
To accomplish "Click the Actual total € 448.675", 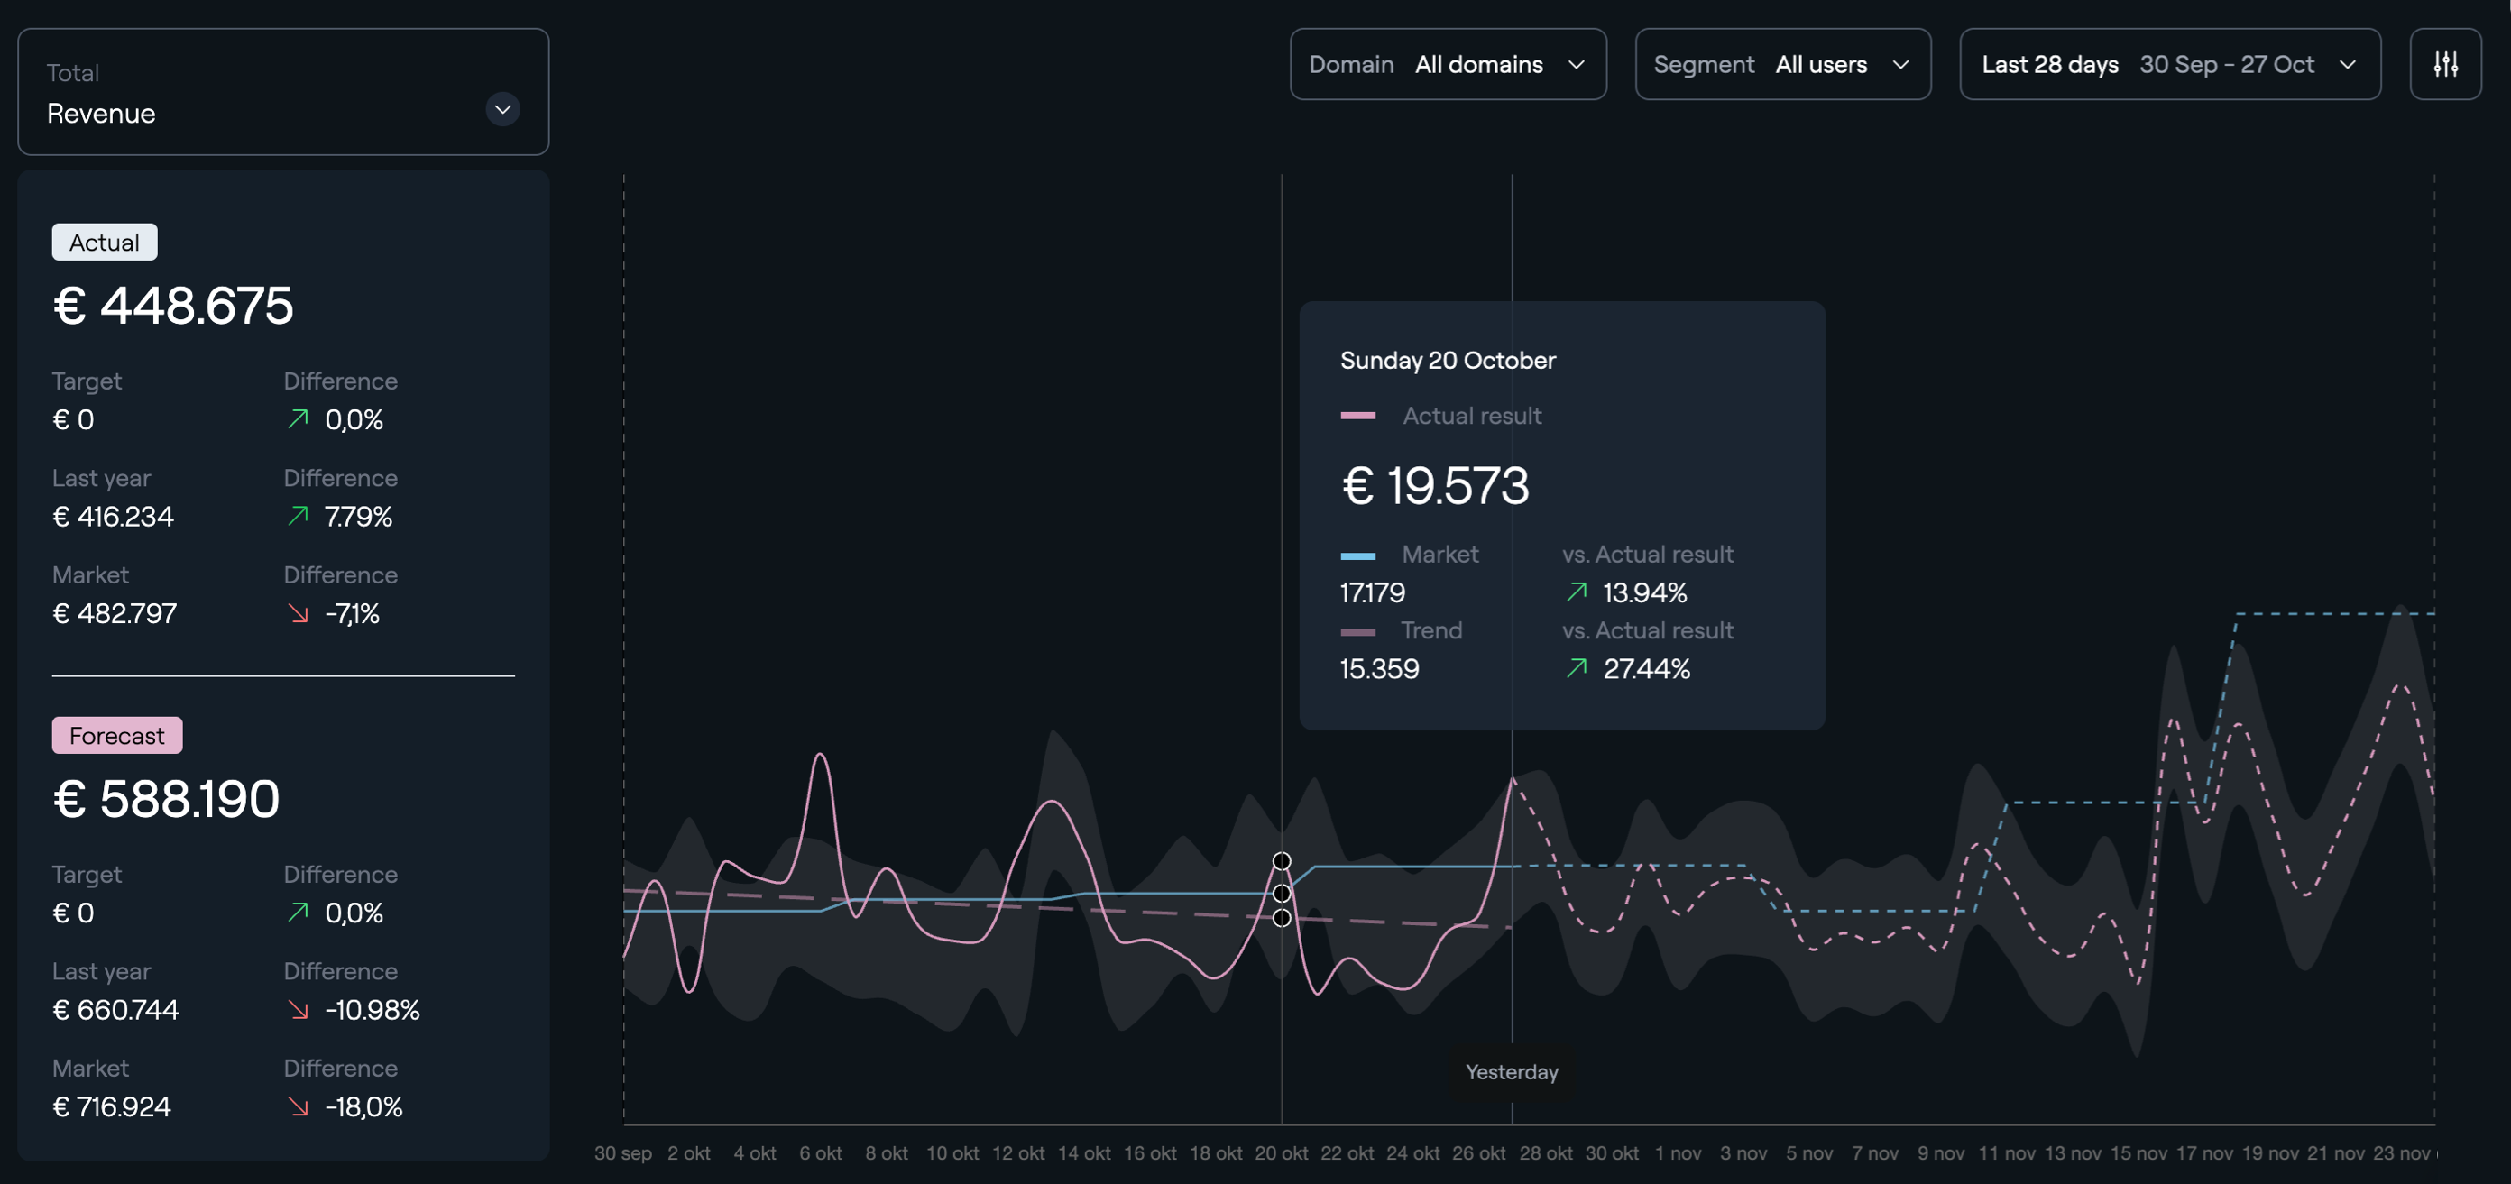I will [x=173, y=305].
